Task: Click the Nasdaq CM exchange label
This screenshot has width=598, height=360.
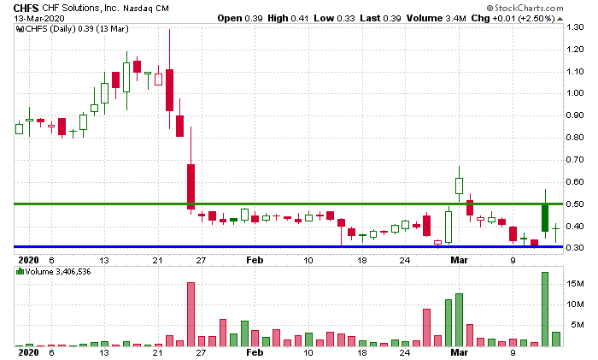Action: (x=146, y=9)
